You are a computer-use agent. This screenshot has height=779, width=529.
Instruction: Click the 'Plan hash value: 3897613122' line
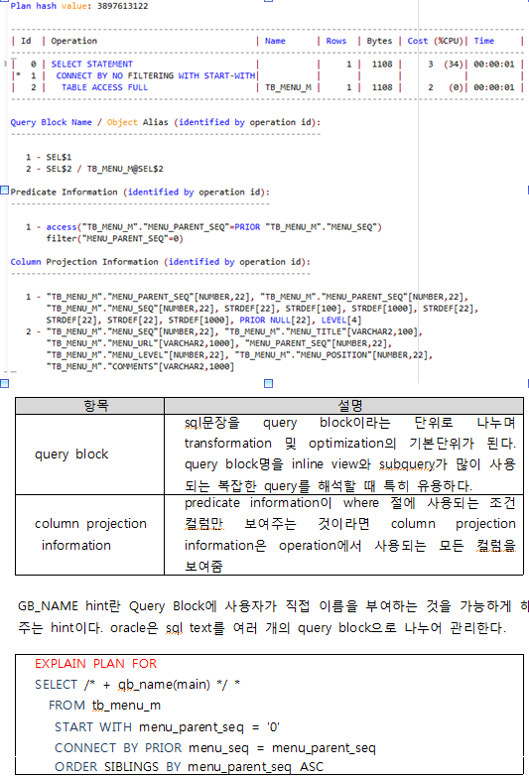click(x=79, y=6)
